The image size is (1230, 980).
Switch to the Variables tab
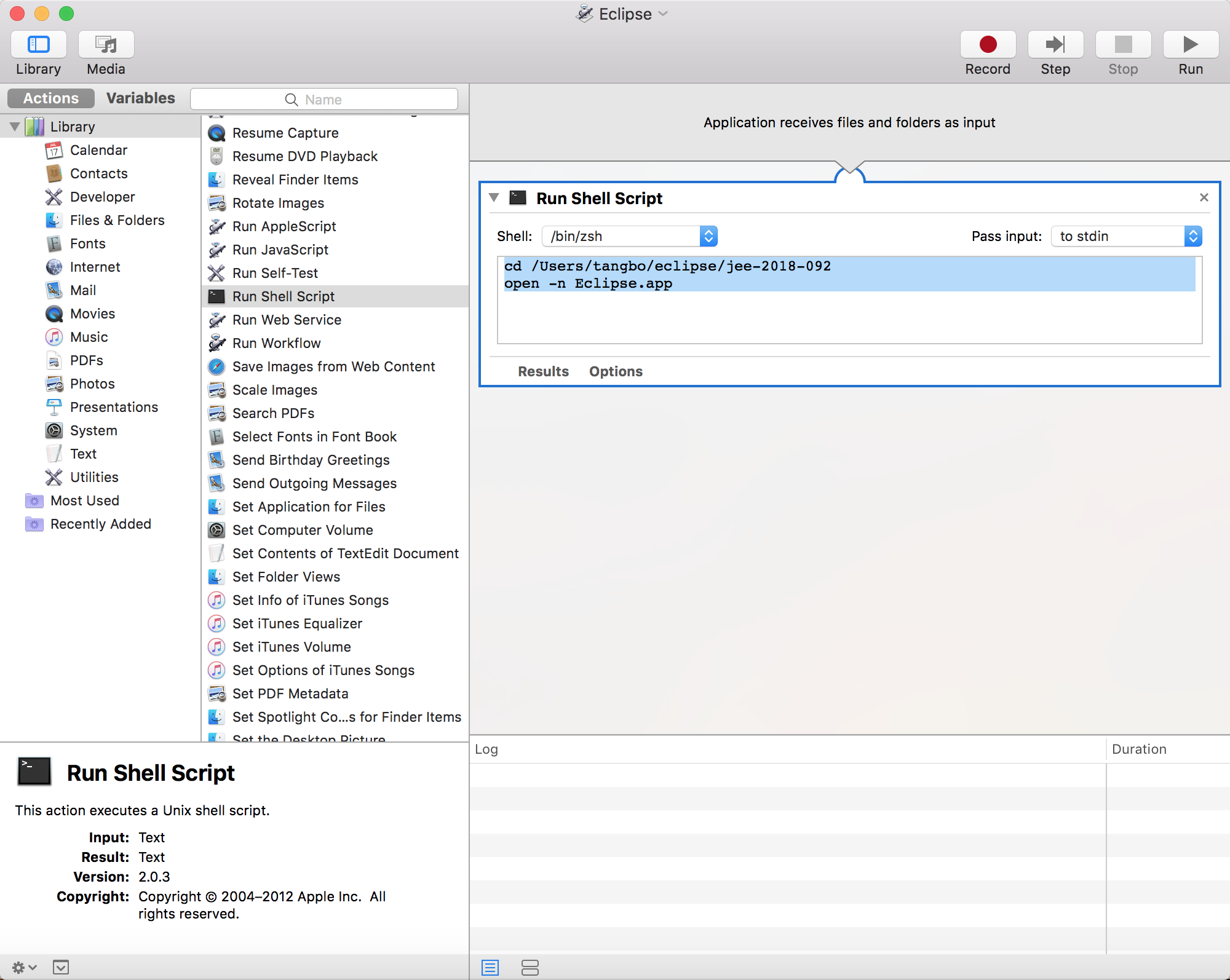pos(141,98)
